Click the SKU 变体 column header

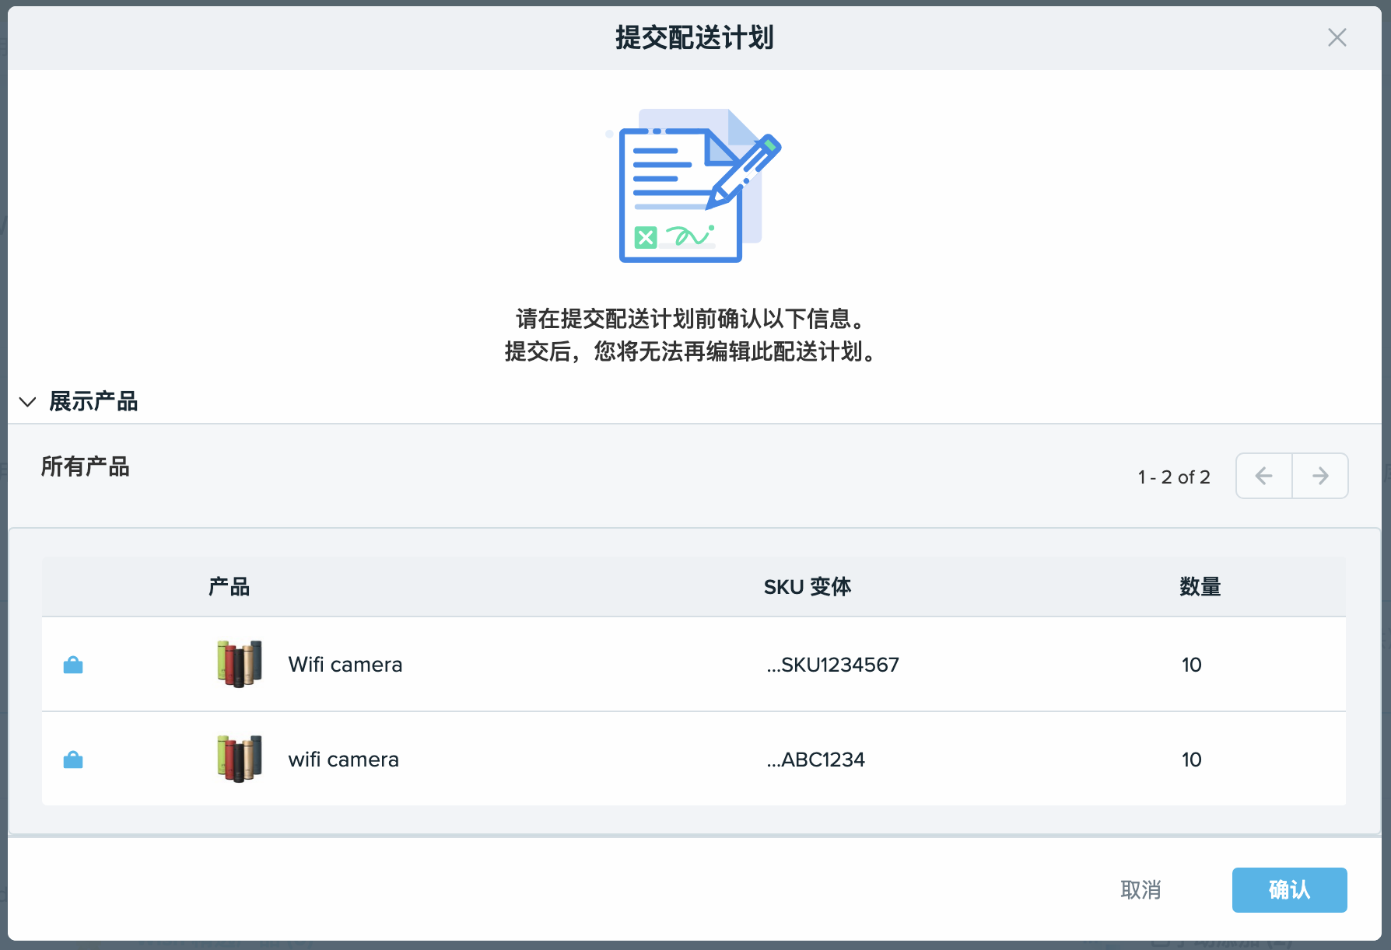click(x=808, y=587)
